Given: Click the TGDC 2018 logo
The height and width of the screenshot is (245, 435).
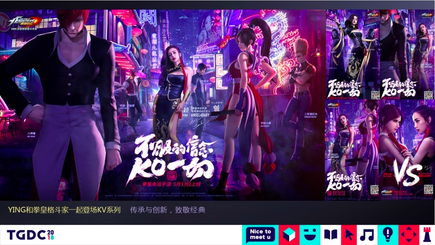Looking at the screenshot, I should coord(31,235).
